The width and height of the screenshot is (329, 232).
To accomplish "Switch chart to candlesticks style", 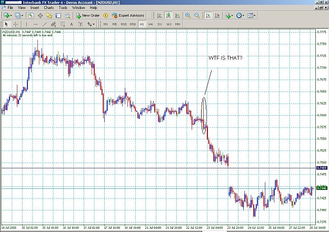I will 168,16.
